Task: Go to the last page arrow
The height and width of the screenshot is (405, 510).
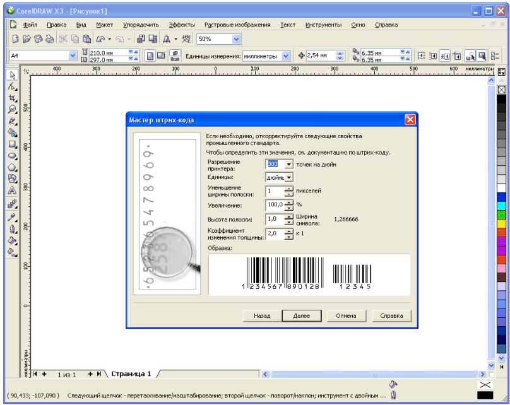Action: coord(99,374)
